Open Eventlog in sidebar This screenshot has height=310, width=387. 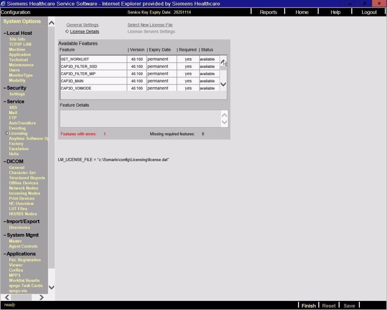point(17,128)
